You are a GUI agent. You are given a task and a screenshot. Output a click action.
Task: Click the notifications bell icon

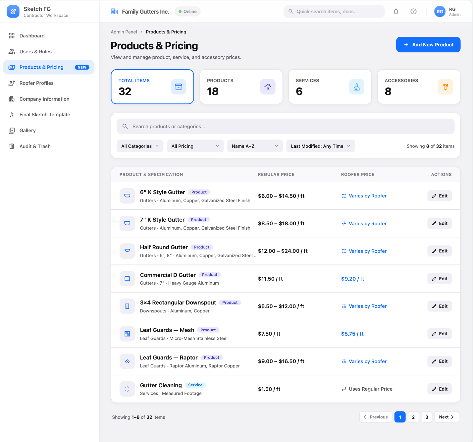click(396, 12)
